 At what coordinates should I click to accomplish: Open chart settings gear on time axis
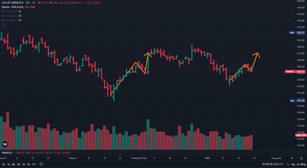pos(301,158)
